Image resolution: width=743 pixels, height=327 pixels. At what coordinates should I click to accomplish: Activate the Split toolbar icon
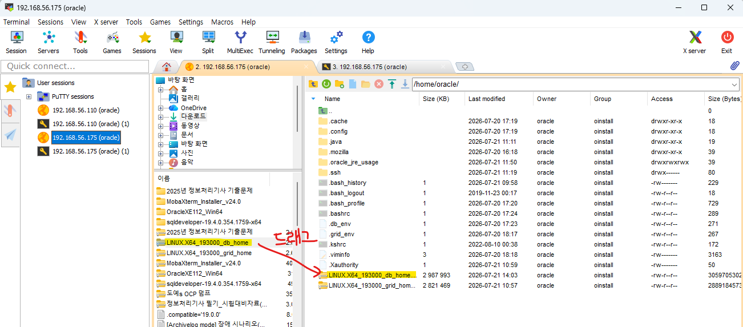(x=208, y=42)
